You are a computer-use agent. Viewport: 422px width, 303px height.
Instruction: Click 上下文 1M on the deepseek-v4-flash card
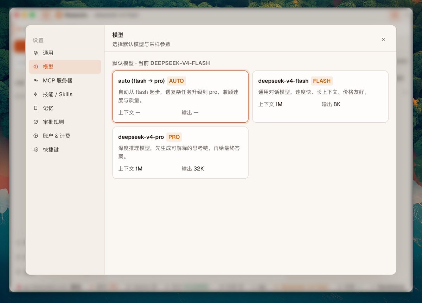coord(270,104)
